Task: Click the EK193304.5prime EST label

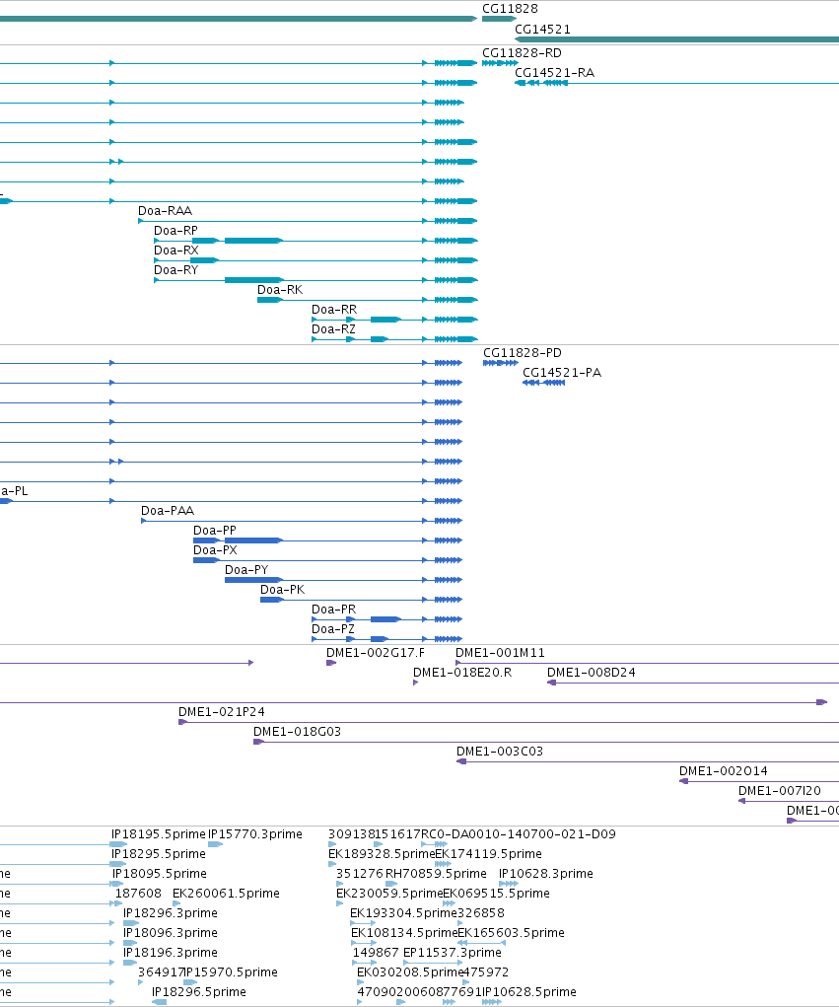Action: [403, 912]
